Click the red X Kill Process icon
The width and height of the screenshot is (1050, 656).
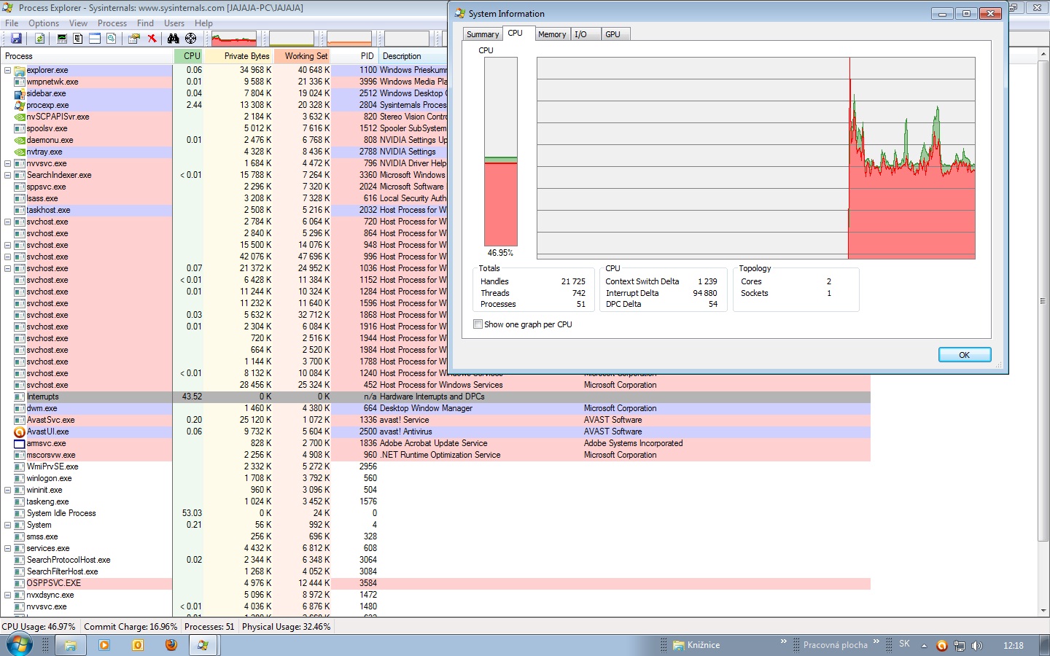[x=152, y=39]
